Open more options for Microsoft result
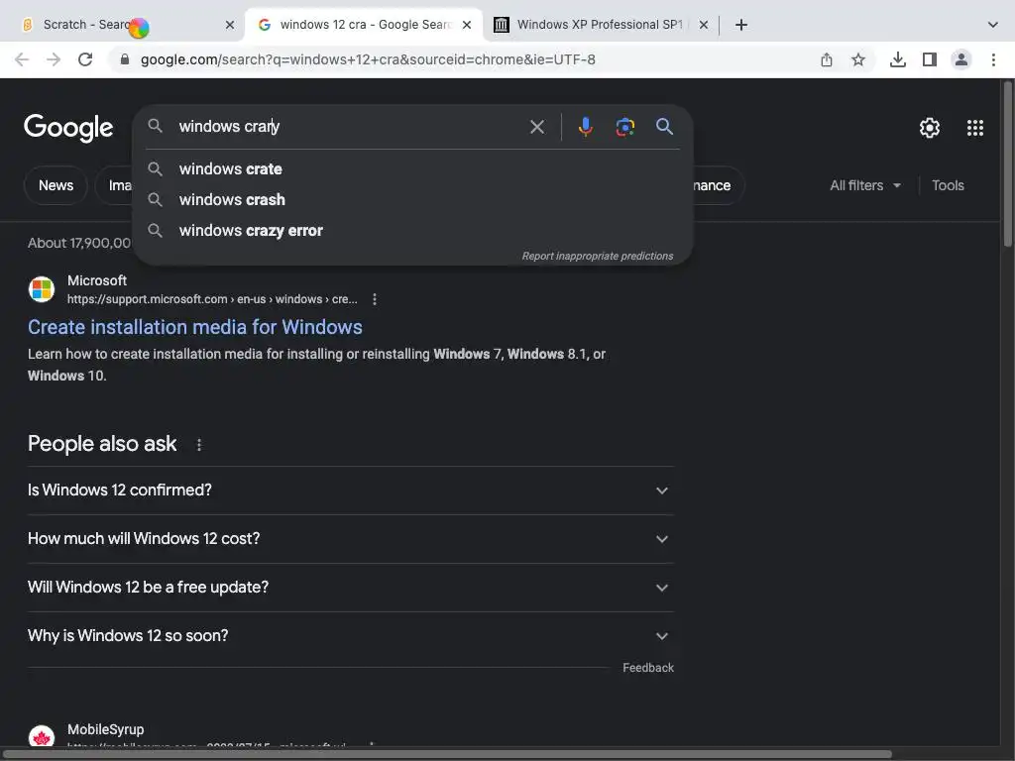 click(374, 299)
